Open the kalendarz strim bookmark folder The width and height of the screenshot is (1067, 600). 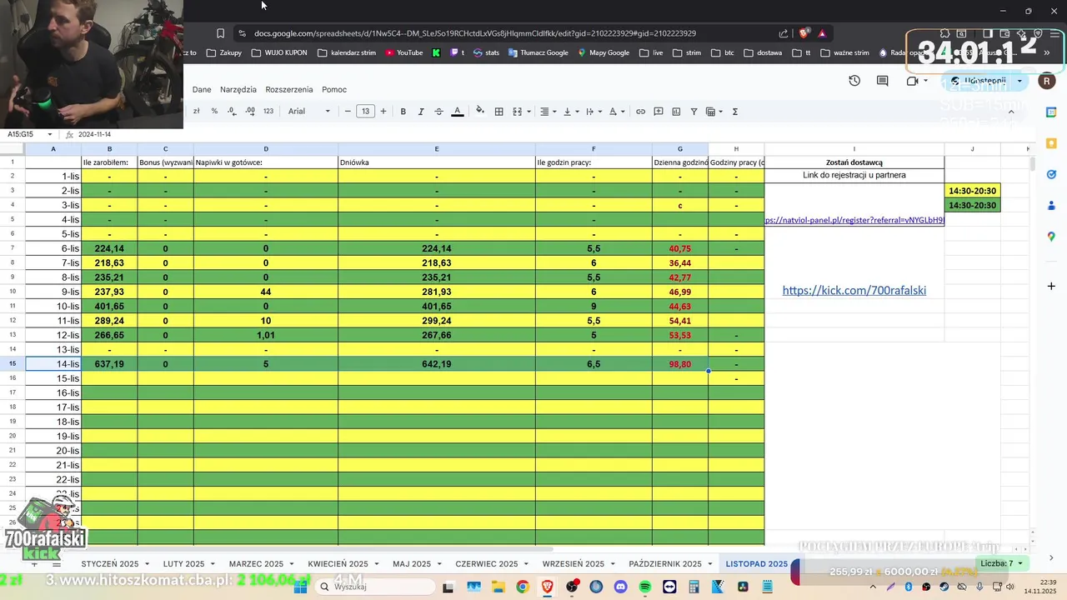click(x=346, y=52)
